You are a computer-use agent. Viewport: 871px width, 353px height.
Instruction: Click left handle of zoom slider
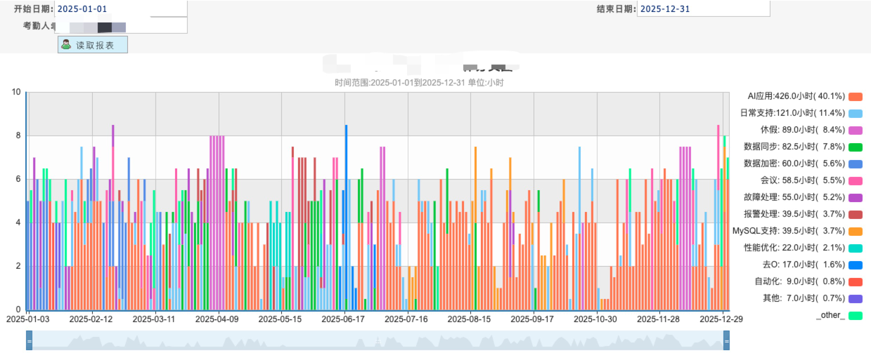[29, 341]
